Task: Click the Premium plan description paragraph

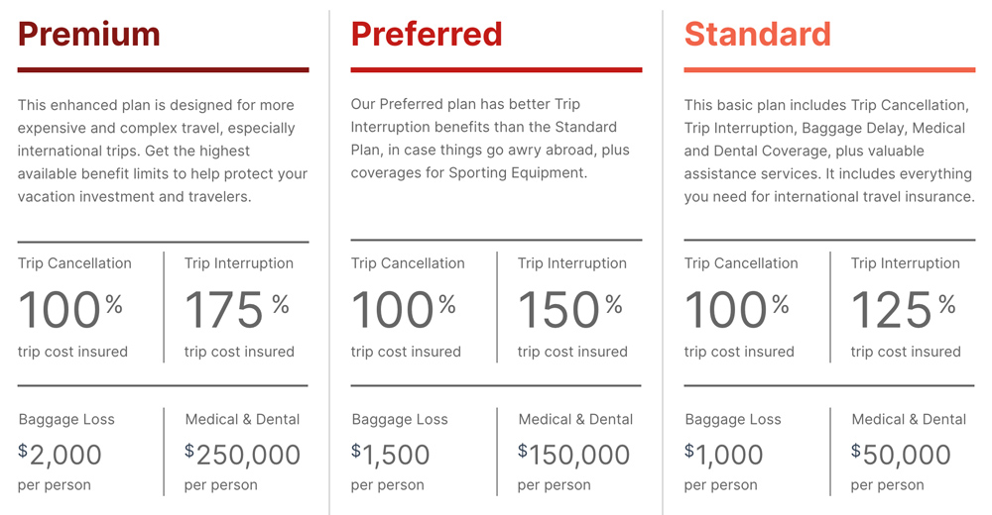Action: point(163,151)
